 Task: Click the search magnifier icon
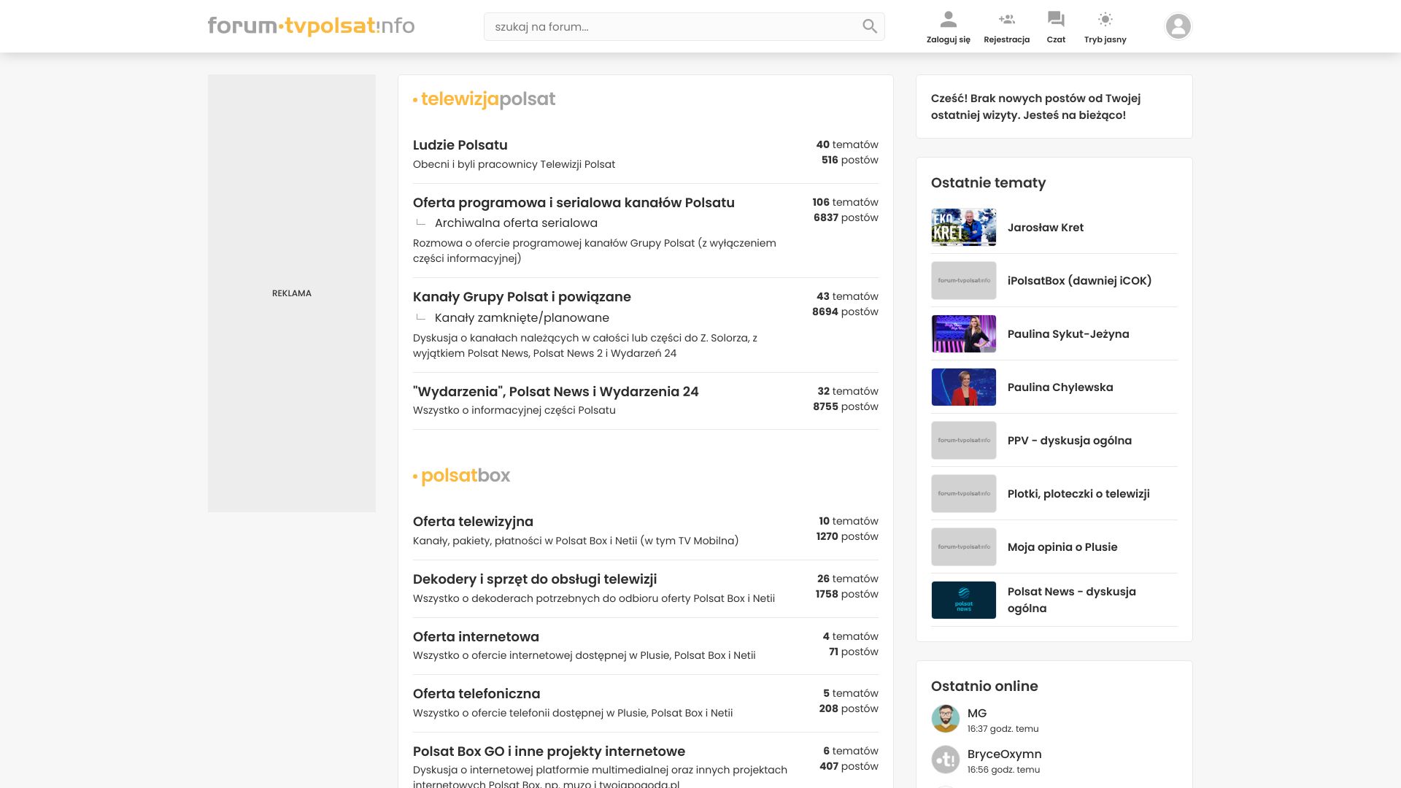869,26
